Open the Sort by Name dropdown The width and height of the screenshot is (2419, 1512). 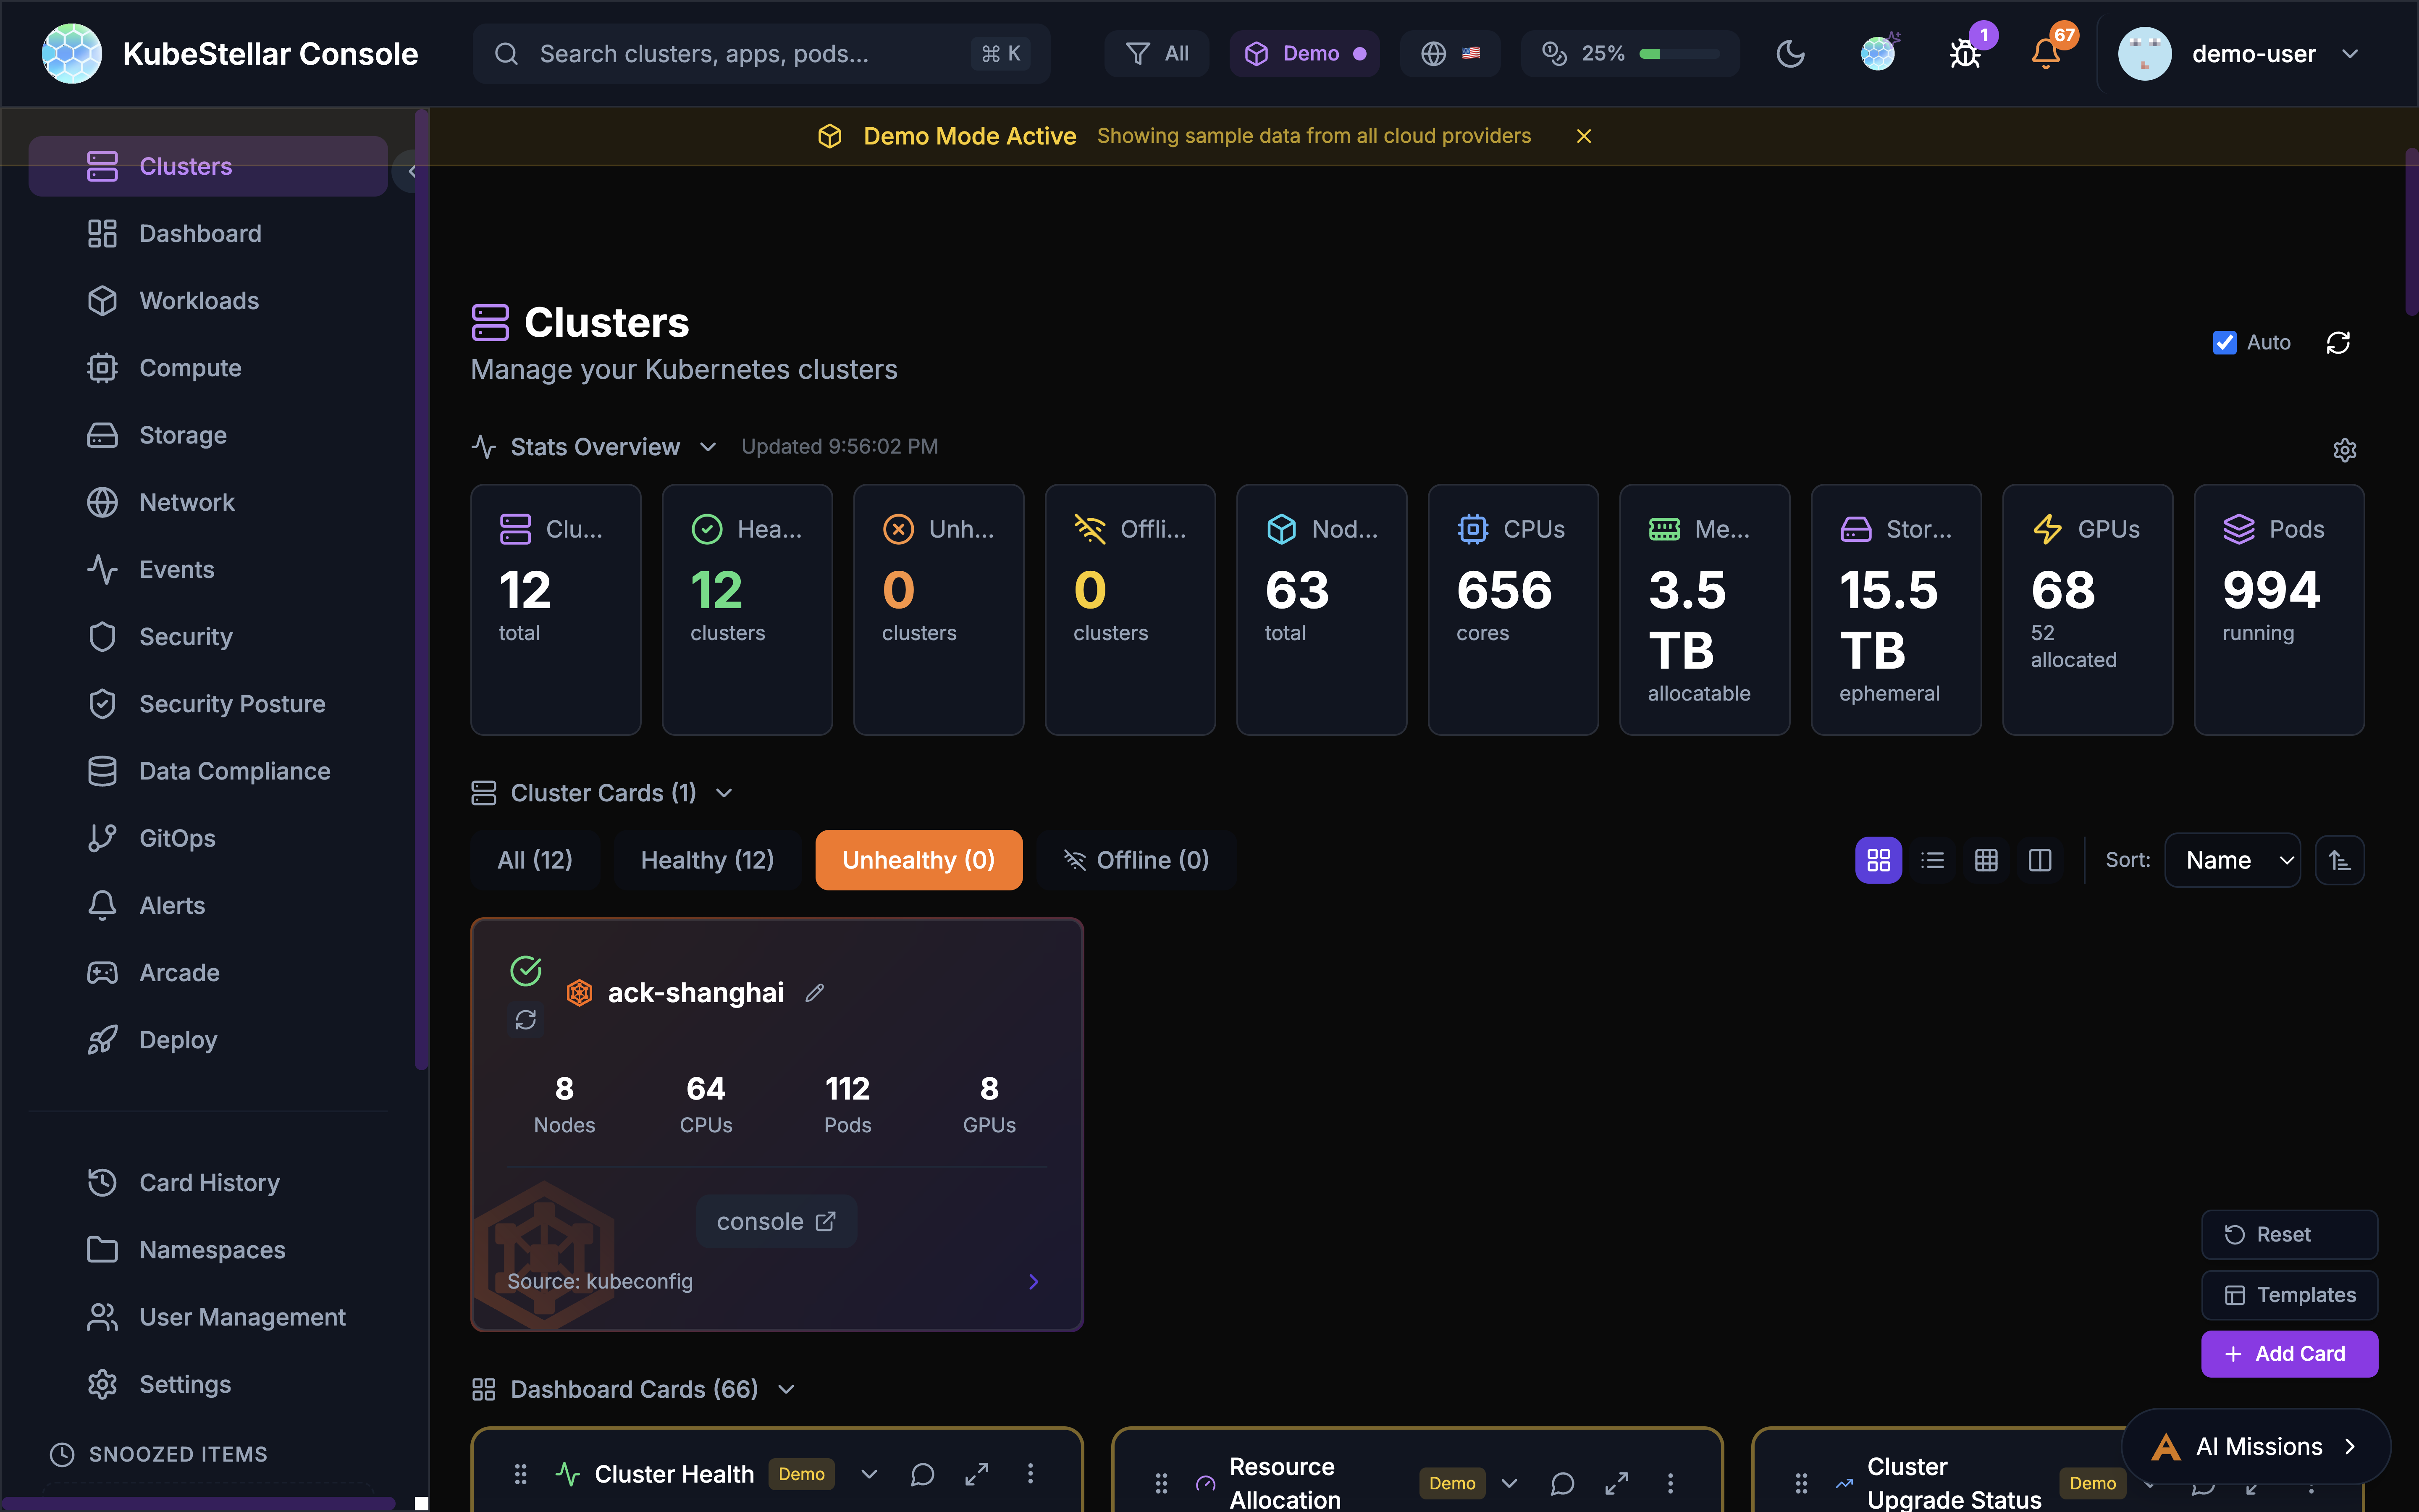point(2232,860)
